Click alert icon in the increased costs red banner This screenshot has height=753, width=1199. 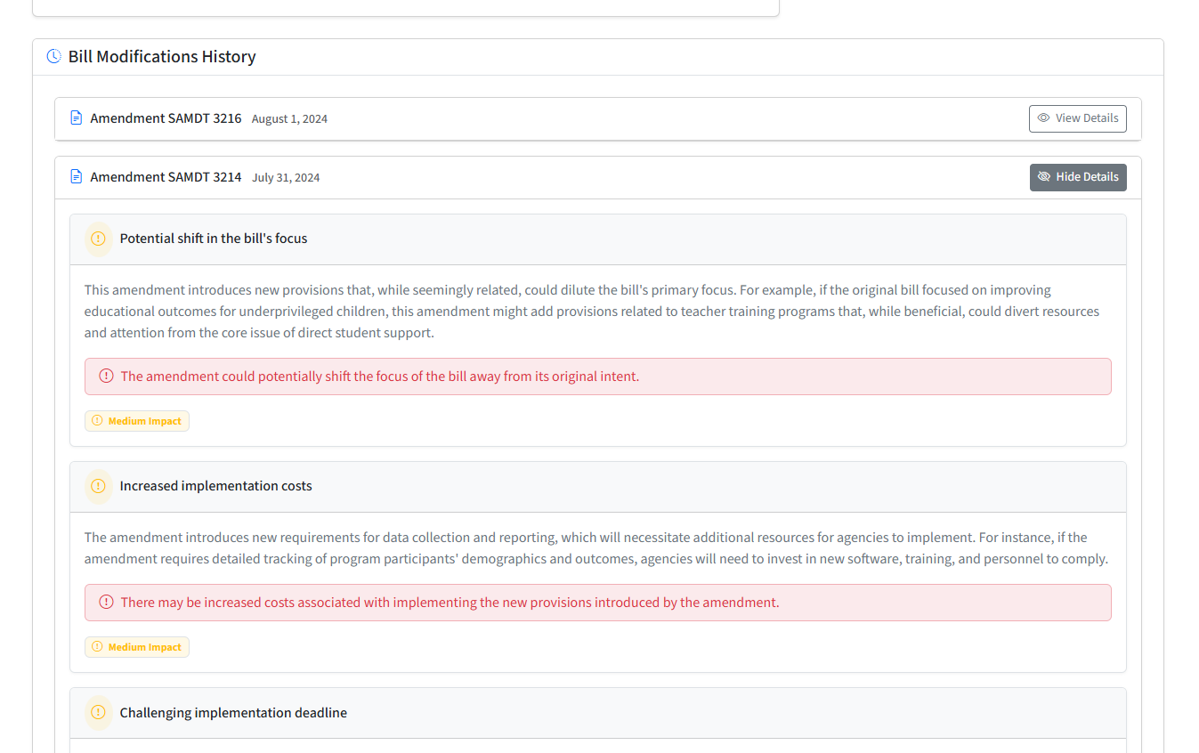pyautogui.click(x=107, y=602)
